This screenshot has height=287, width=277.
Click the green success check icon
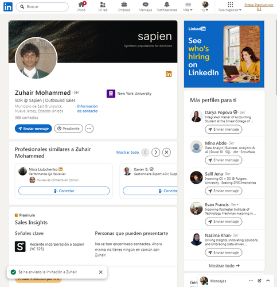pos(13,272)
